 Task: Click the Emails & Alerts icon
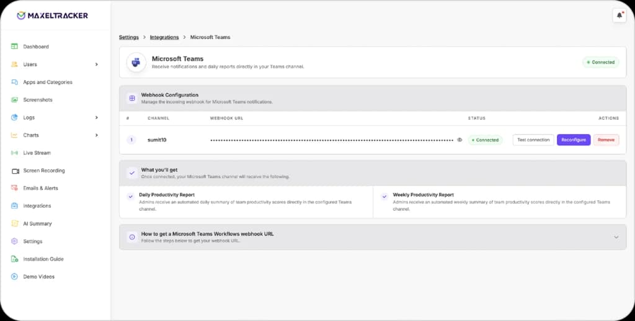15,188
